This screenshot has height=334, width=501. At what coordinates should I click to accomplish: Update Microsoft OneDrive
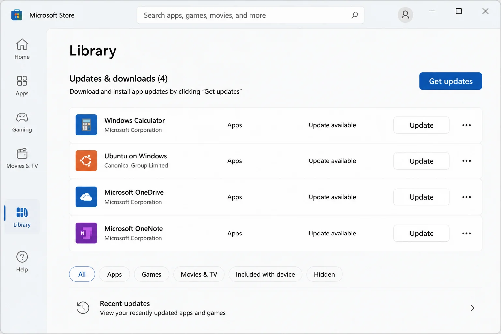[x=421, y=197]
